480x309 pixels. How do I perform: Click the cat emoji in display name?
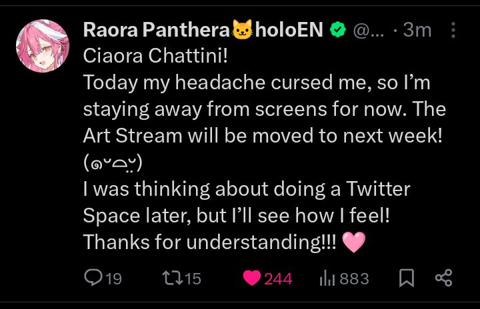[x=243, y=30]
